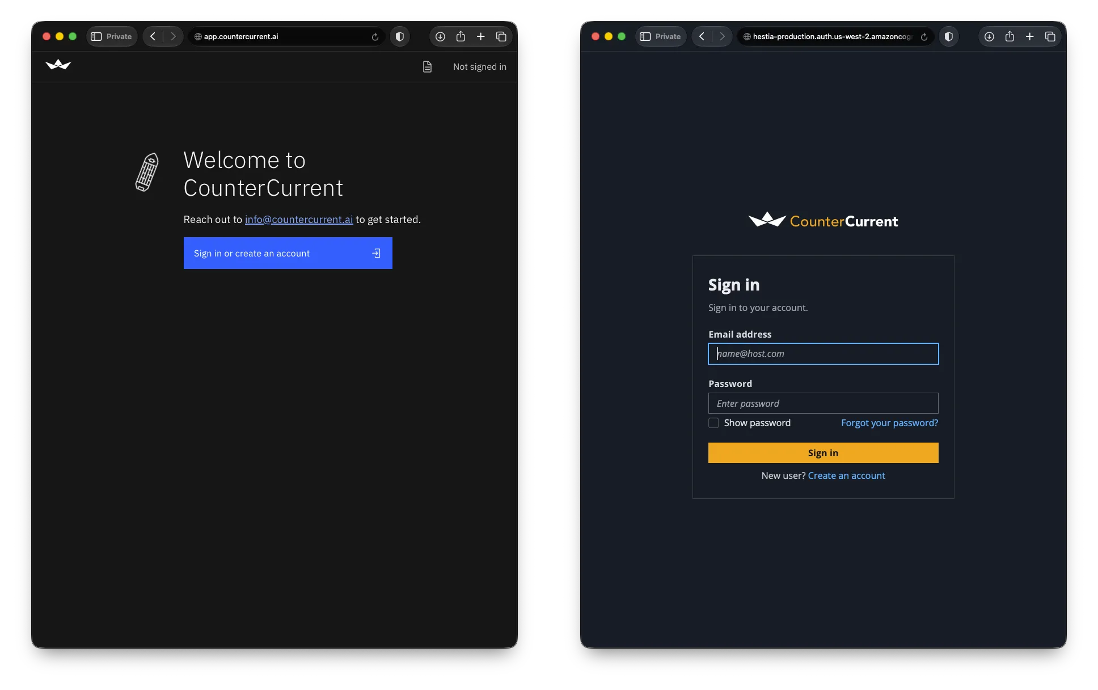Screen dimensions: 1098x690
Task: Open privacy shield in app.countercurrent.ai window
Action: coord(400,36)
